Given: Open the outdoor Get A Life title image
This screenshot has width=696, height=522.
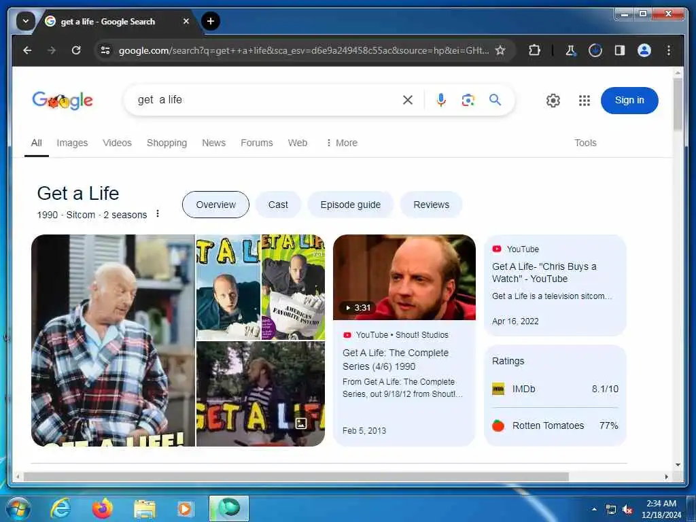Looking at the screenshot, I should [x=260, y=394].
